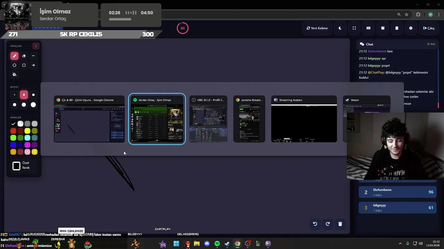
Task: Click the keyboard icon in top toolbar
Action: 368,28
